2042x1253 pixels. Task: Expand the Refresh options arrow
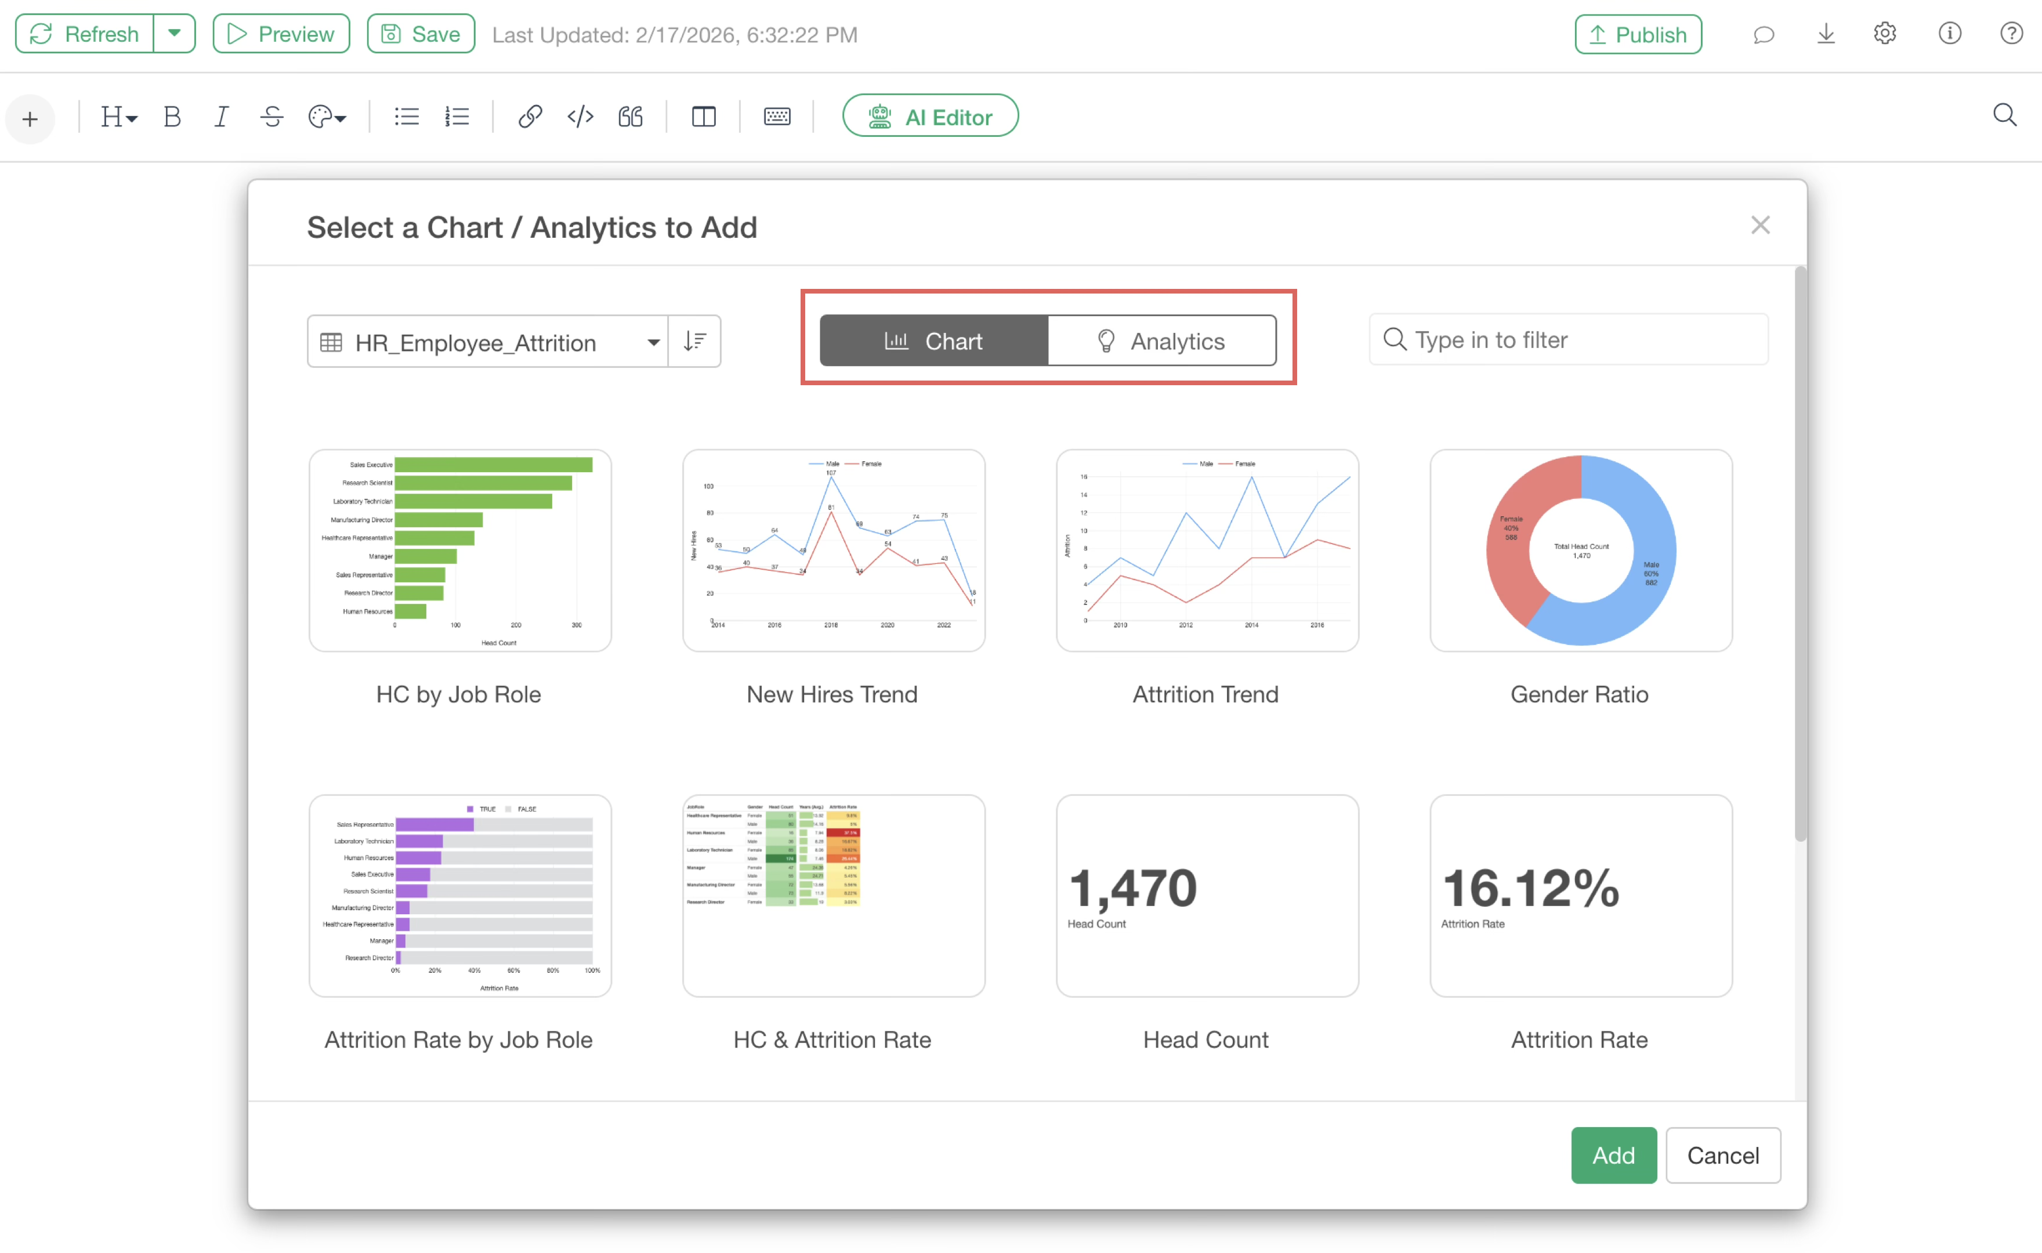[x=175, y=34]
